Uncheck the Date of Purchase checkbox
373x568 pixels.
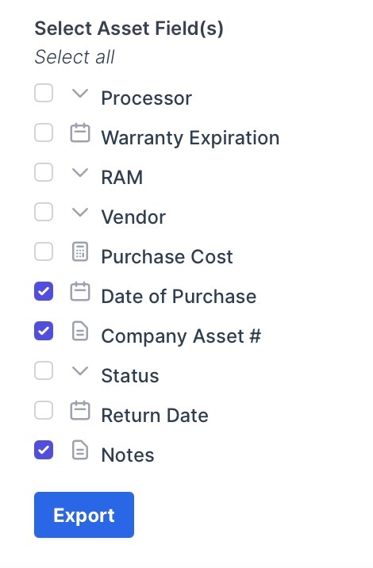click(44, 291)
